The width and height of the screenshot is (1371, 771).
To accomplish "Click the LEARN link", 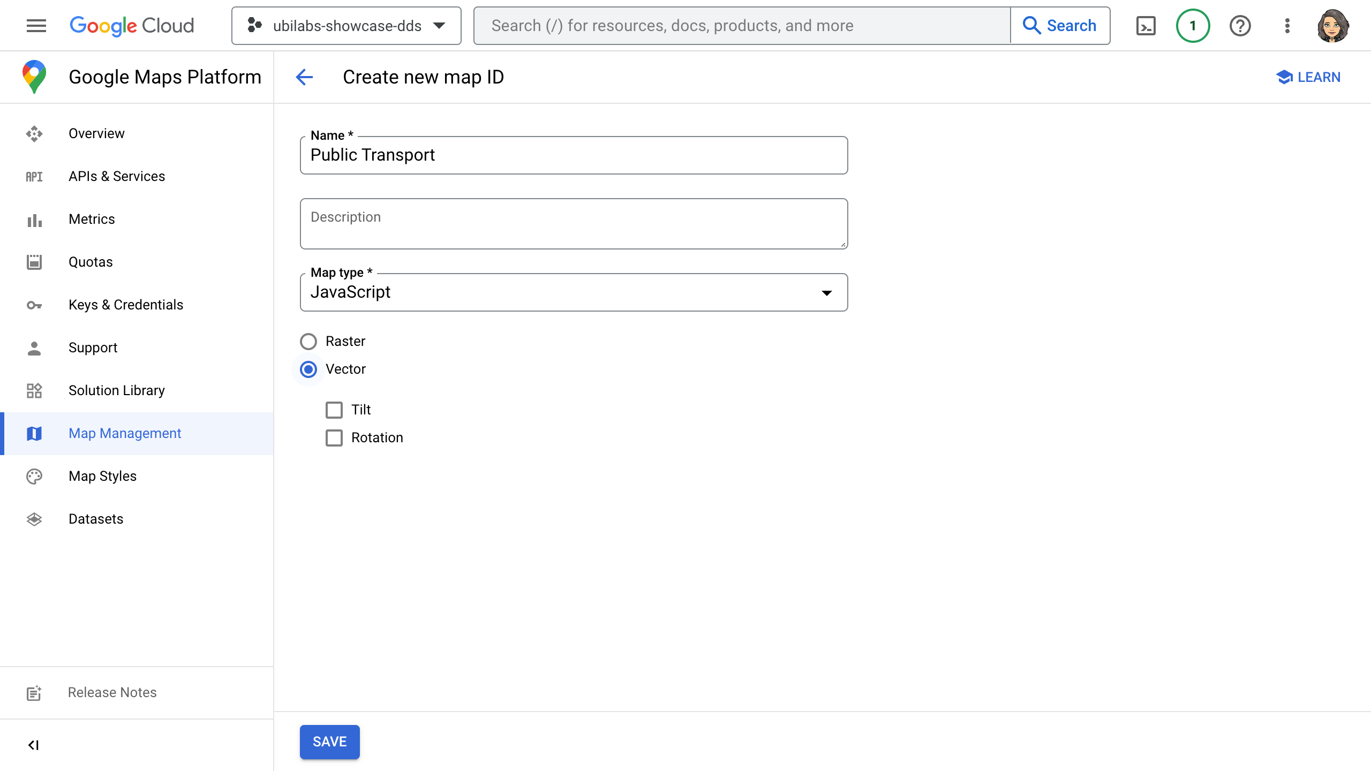I will [1308, 77].
